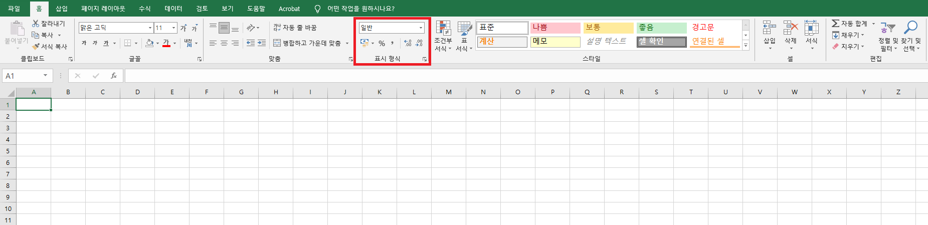928x225 pixels.
Task: Decrease font size with the smaller 가 icon
Action: [x=195, y=28]
